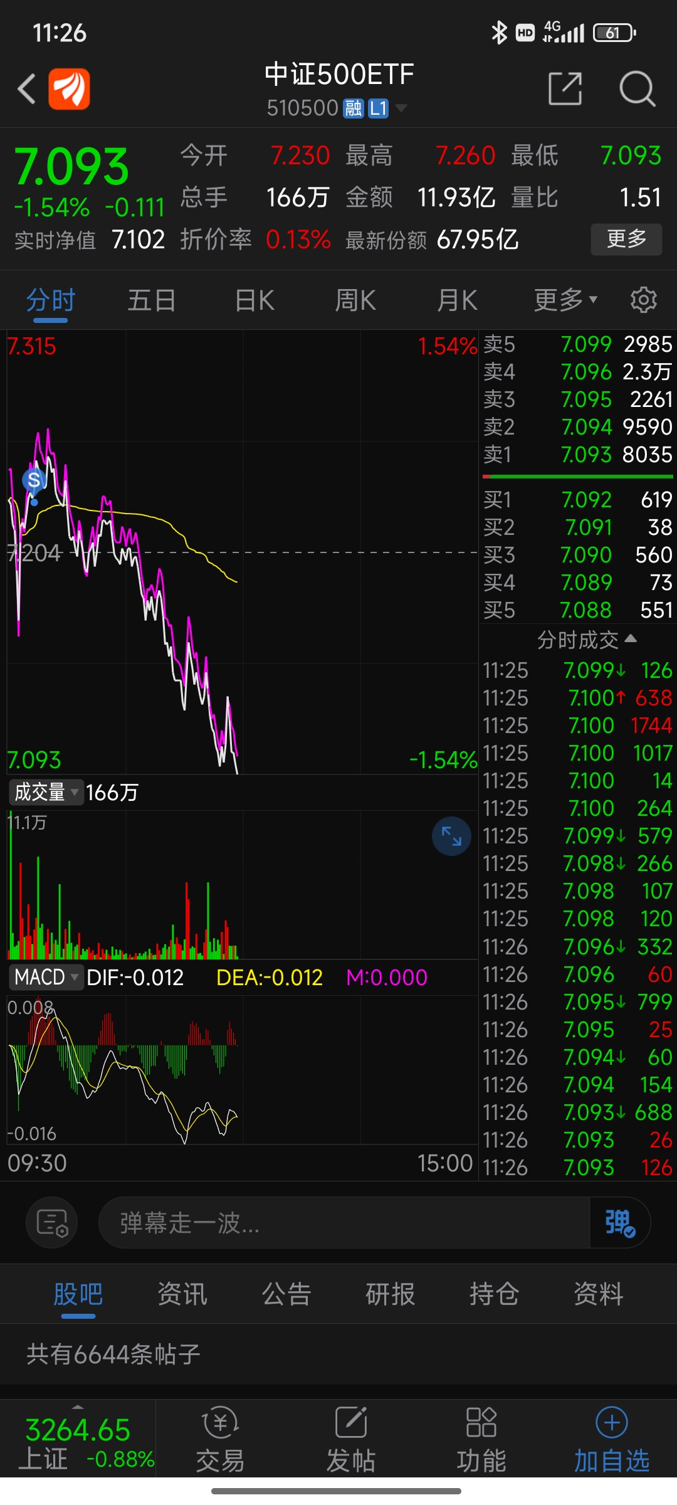Open the 成交量 indicator dropdown

(46, 792)
